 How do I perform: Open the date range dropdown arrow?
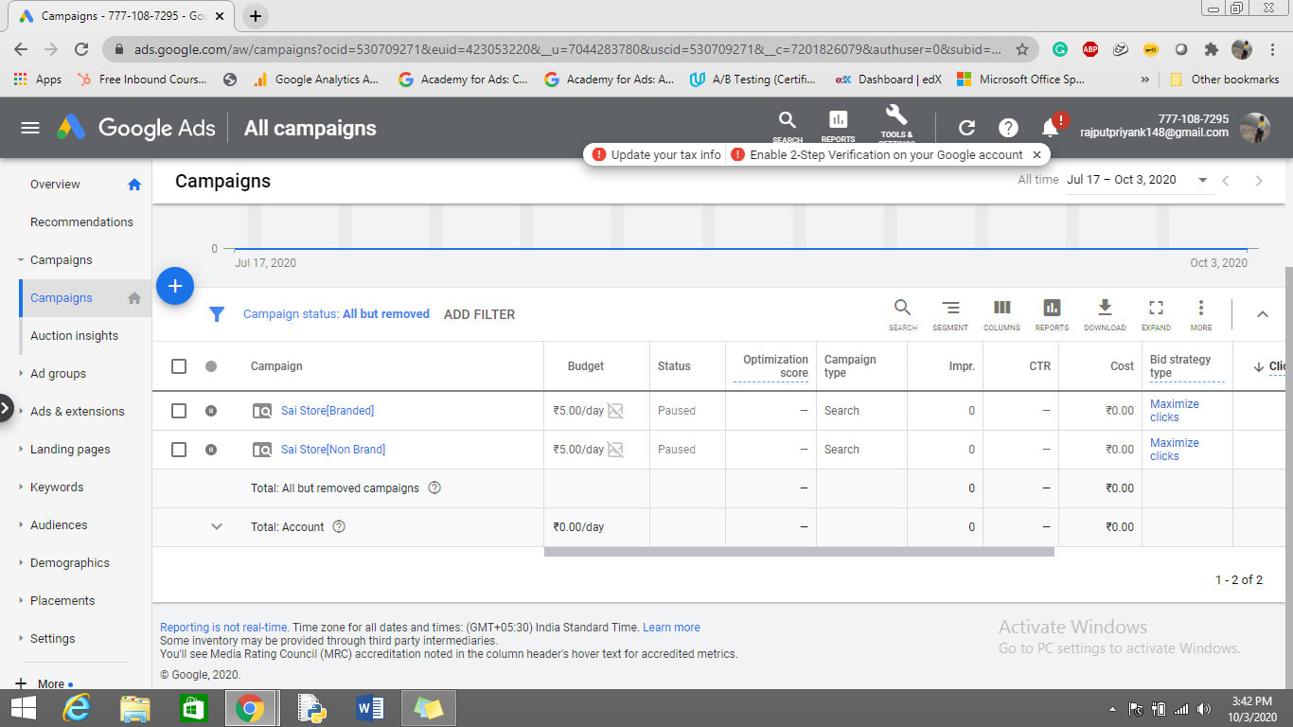[1202, 180]
